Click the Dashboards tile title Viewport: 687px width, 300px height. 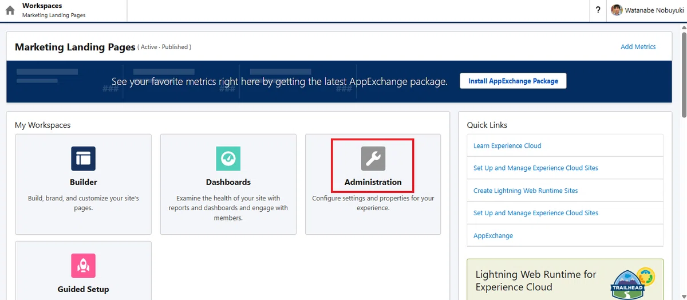[228, 182]
